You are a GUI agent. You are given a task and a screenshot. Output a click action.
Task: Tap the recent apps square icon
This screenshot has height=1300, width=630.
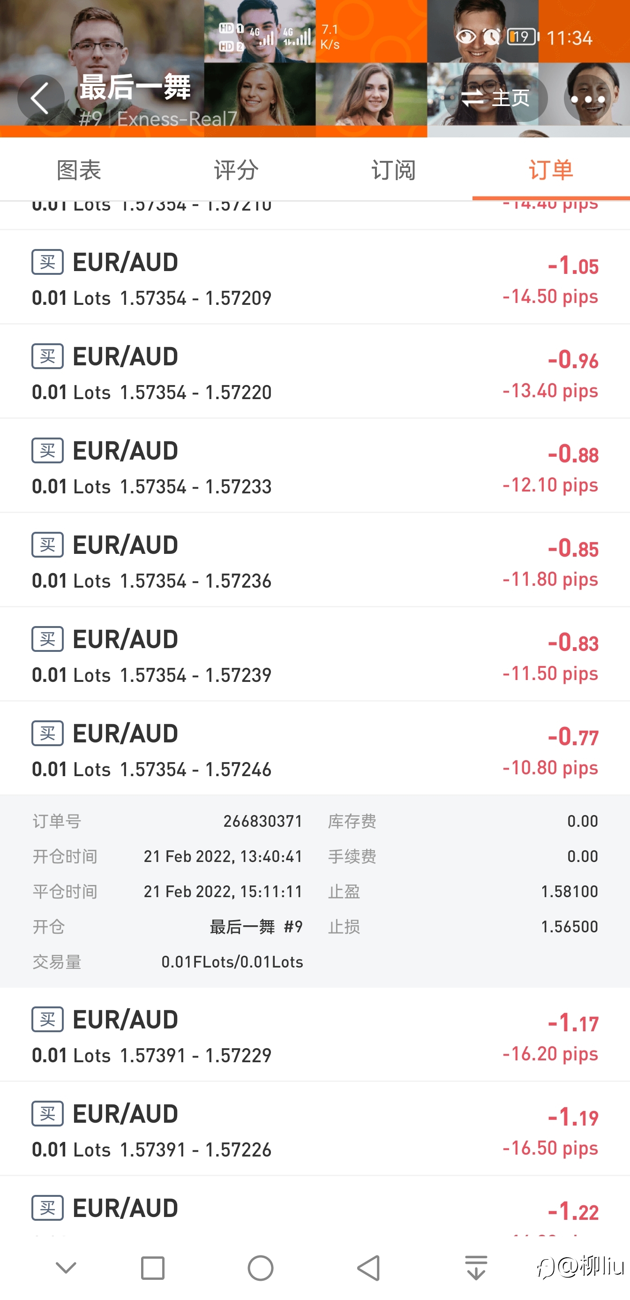152,1267
